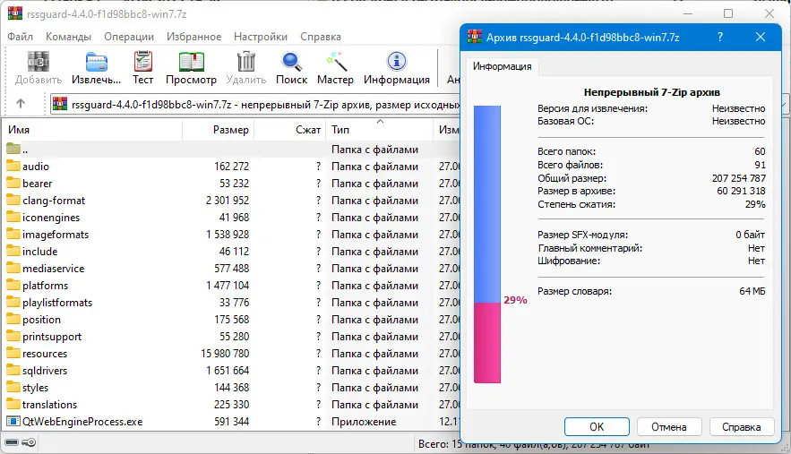The width and height of the screenshot is (791, 454).
Task: Confirm the archive dialog with OK
Action: pyautogui.click(x=597, y=427)
